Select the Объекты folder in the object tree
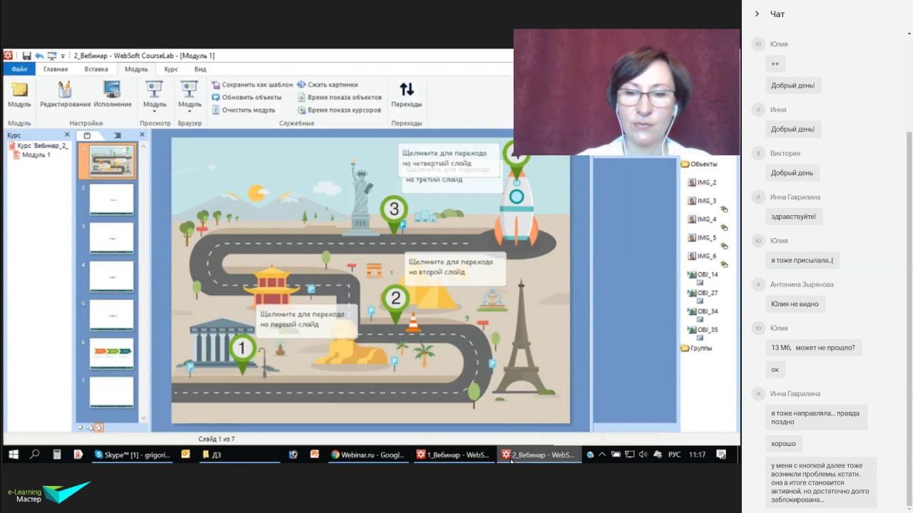Screen dimensions: 913x513 click(699, 164)
